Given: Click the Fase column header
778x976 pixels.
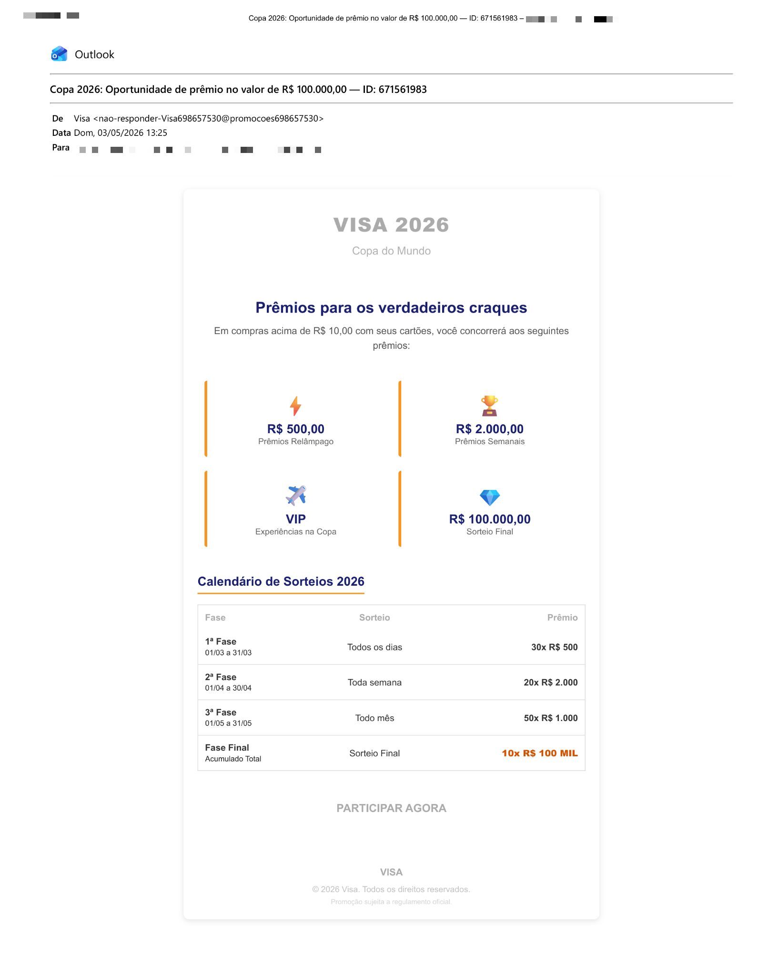Looking at the screenshot, I should pyautogui.click(x=215, y=618).
